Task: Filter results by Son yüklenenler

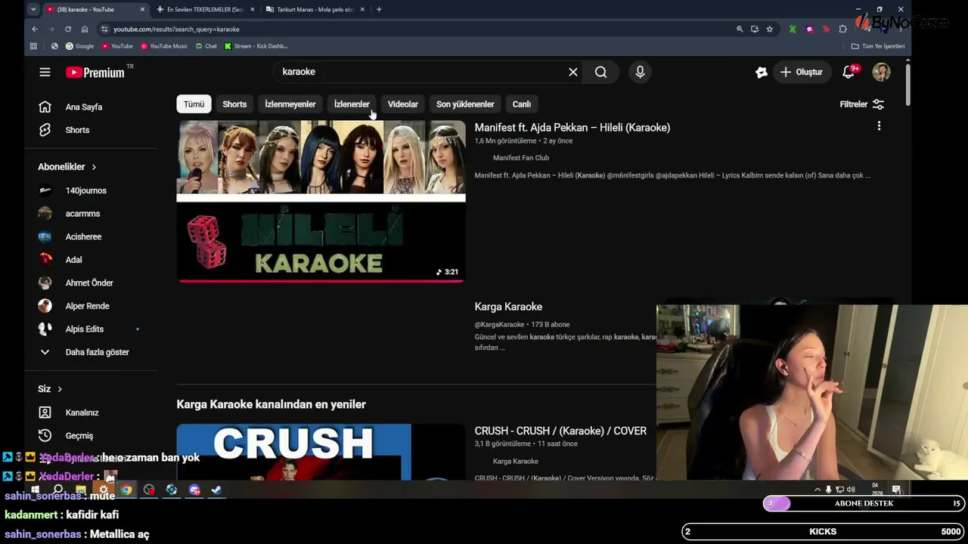Action: (x=465, y=104)
